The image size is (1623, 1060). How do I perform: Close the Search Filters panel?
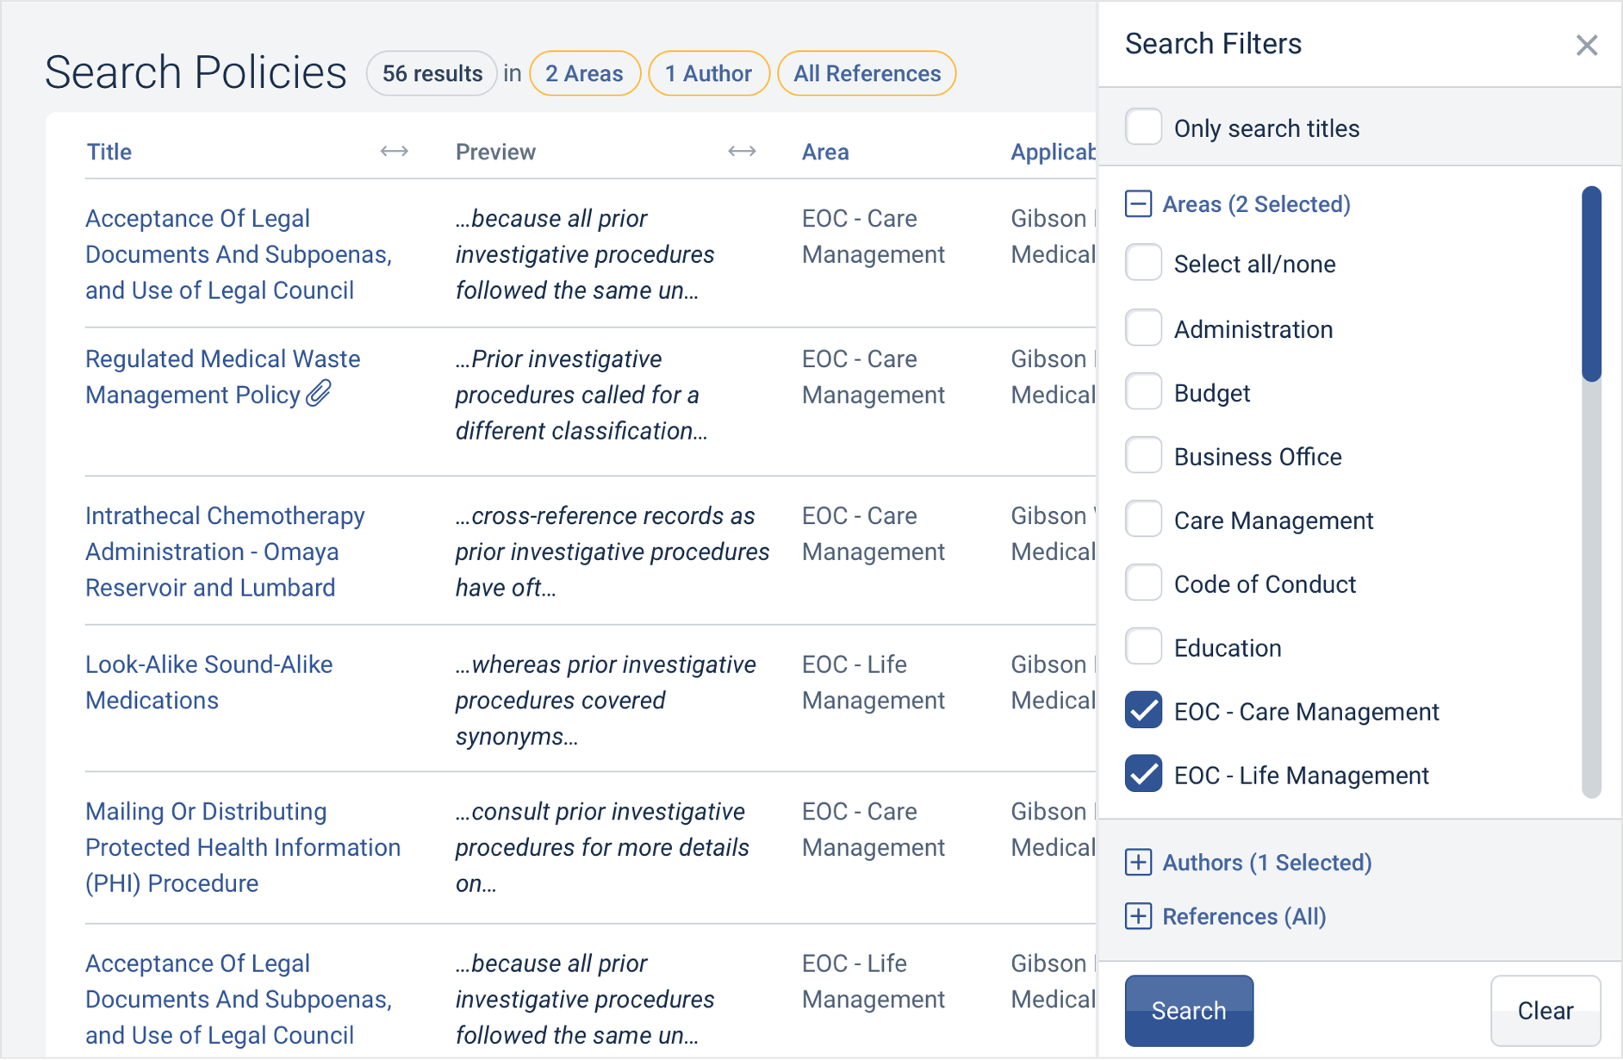pyautogui.click(x=1586, y=45)
